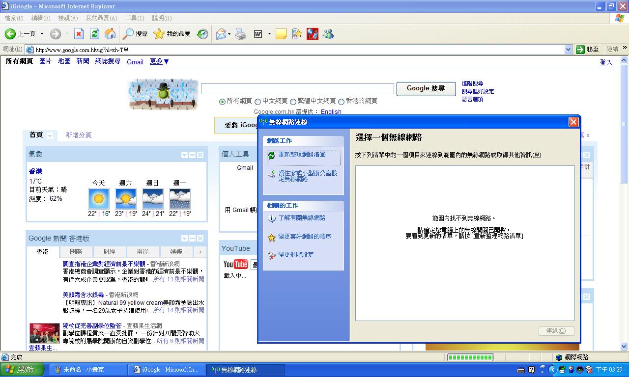The width and height of the screenshot is (629, 377).
Task: Click the Stop loading toolbar icon
Action: click(x=79, y=34)
